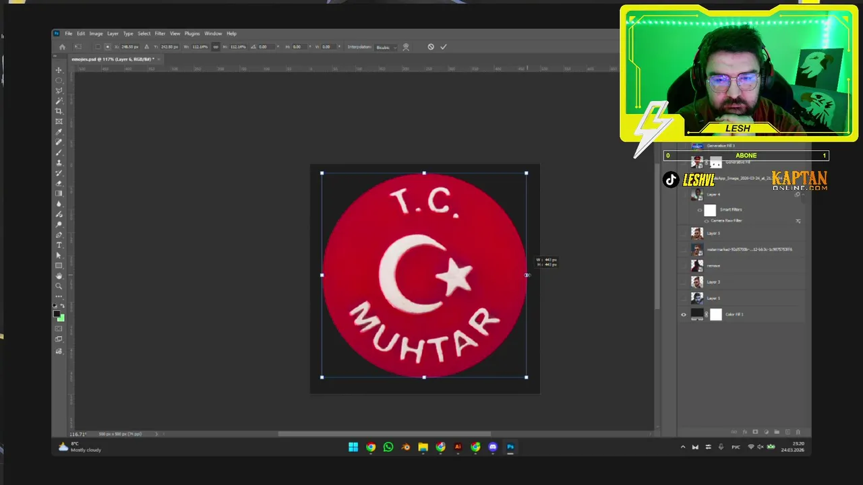Viewport: 863px width, 485px height.
Task: Create a new layer in Layers panel
Action: coord(787,432)
